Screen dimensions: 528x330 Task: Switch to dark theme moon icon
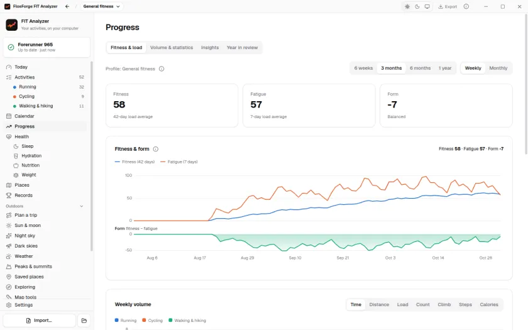point(417,6)
